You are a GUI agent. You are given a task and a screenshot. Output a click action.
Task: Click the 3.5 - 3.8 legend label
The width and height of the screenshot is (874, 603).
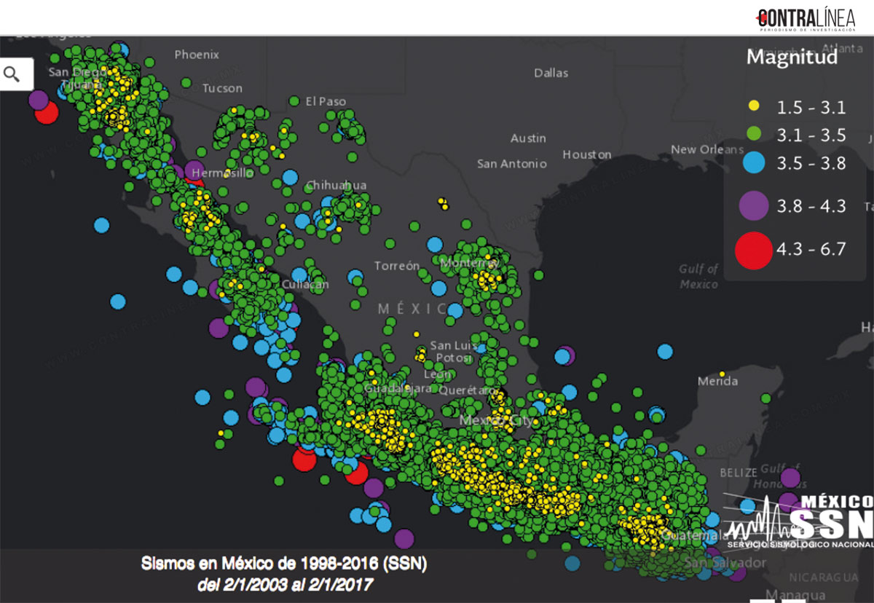pos(811,163)
